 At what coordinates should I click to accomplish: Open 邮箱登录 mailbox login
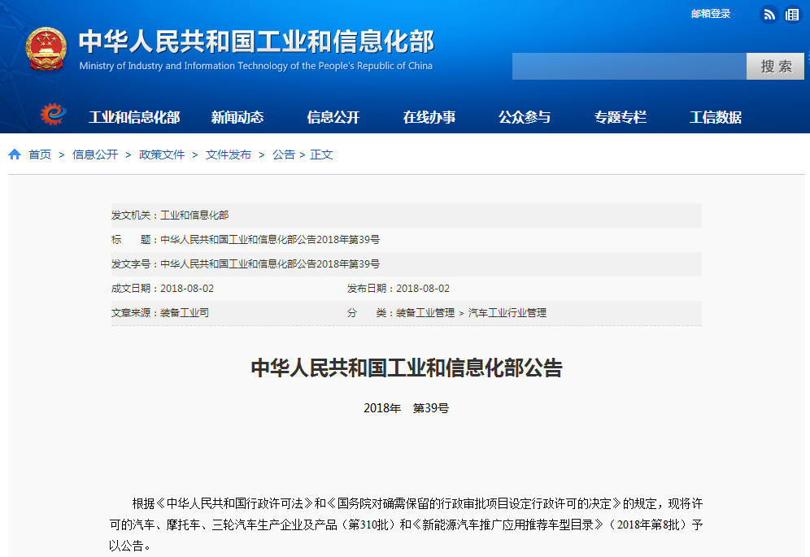[711, 14]
